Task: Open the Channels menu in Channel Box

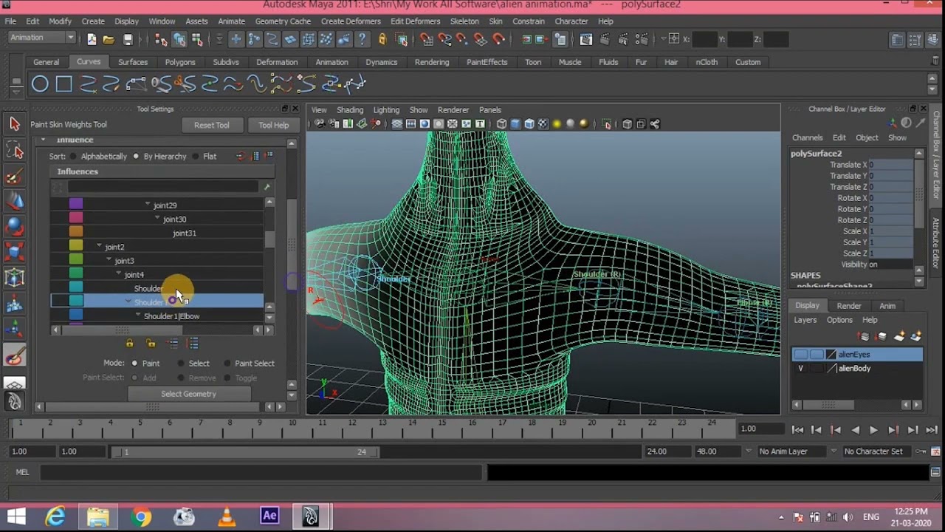Action: [807, 137]
